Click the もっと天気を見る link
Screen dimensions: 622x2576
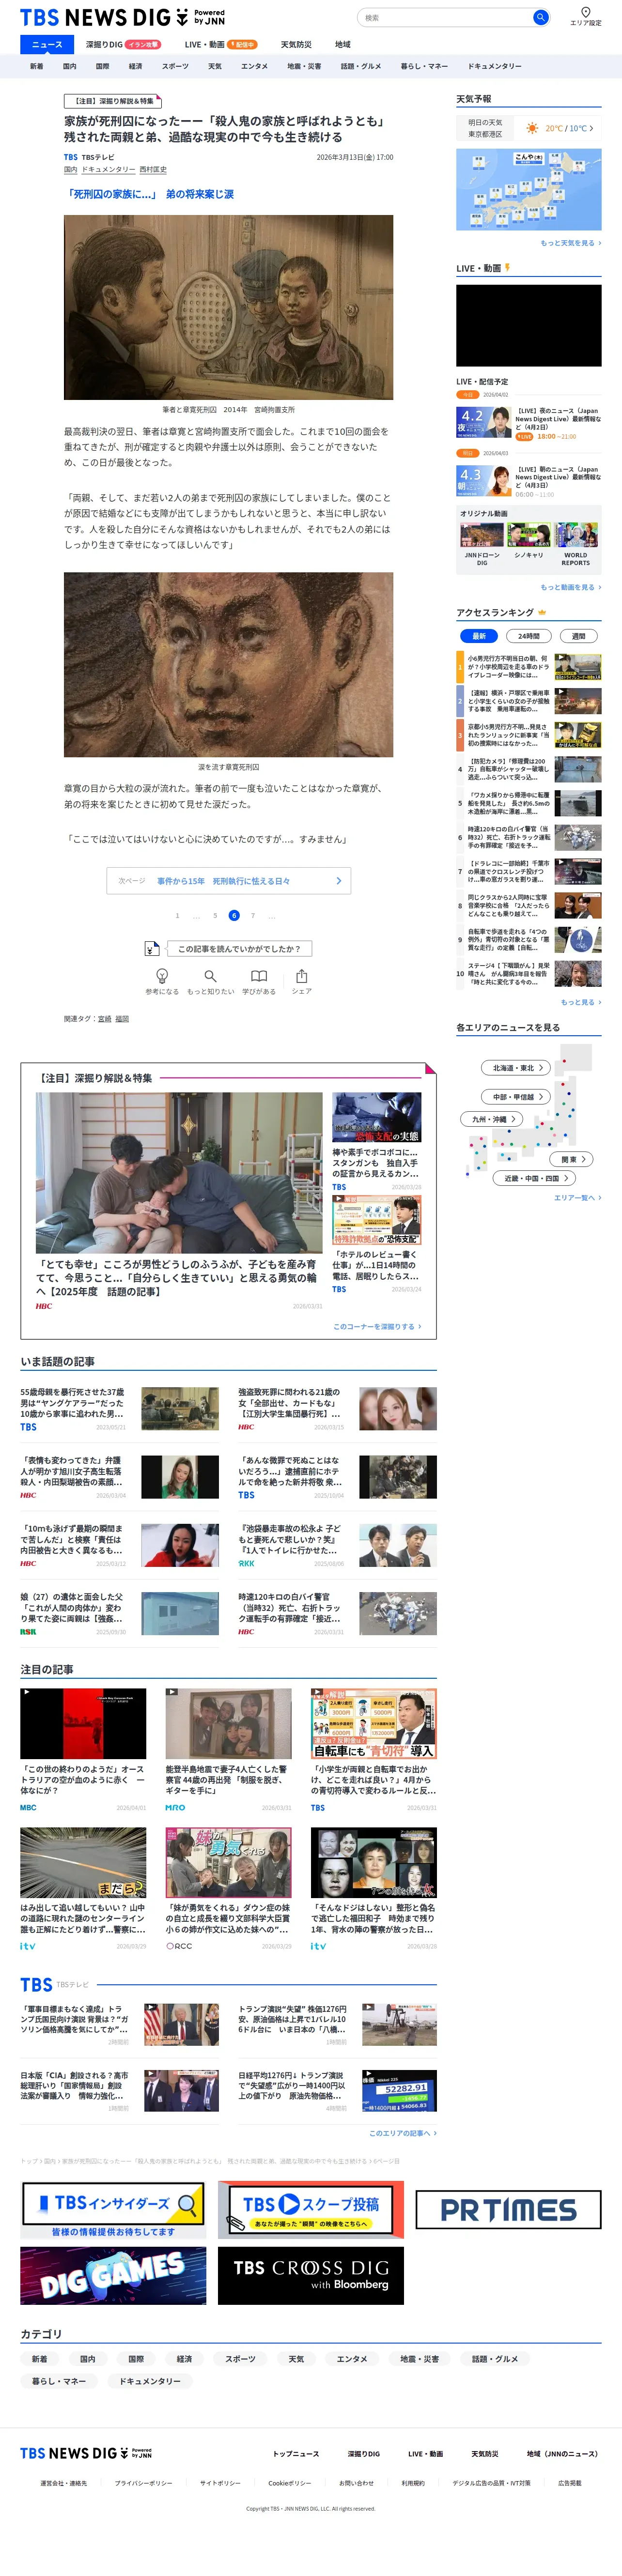[x=571, y=243]
